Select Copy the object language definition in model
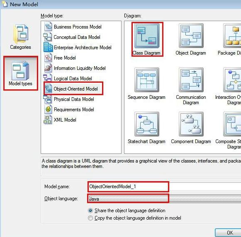Image resolution: width=241 pixels, height=237 pixels. tap(90, 218)
